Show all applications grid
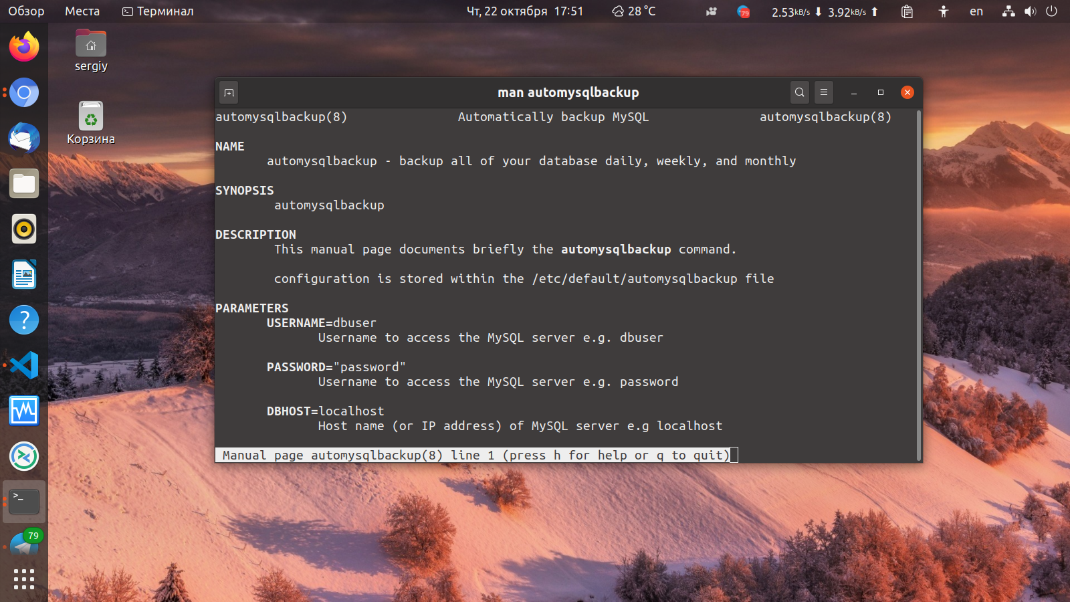1070x602 pixels. [x=24, y=579]
